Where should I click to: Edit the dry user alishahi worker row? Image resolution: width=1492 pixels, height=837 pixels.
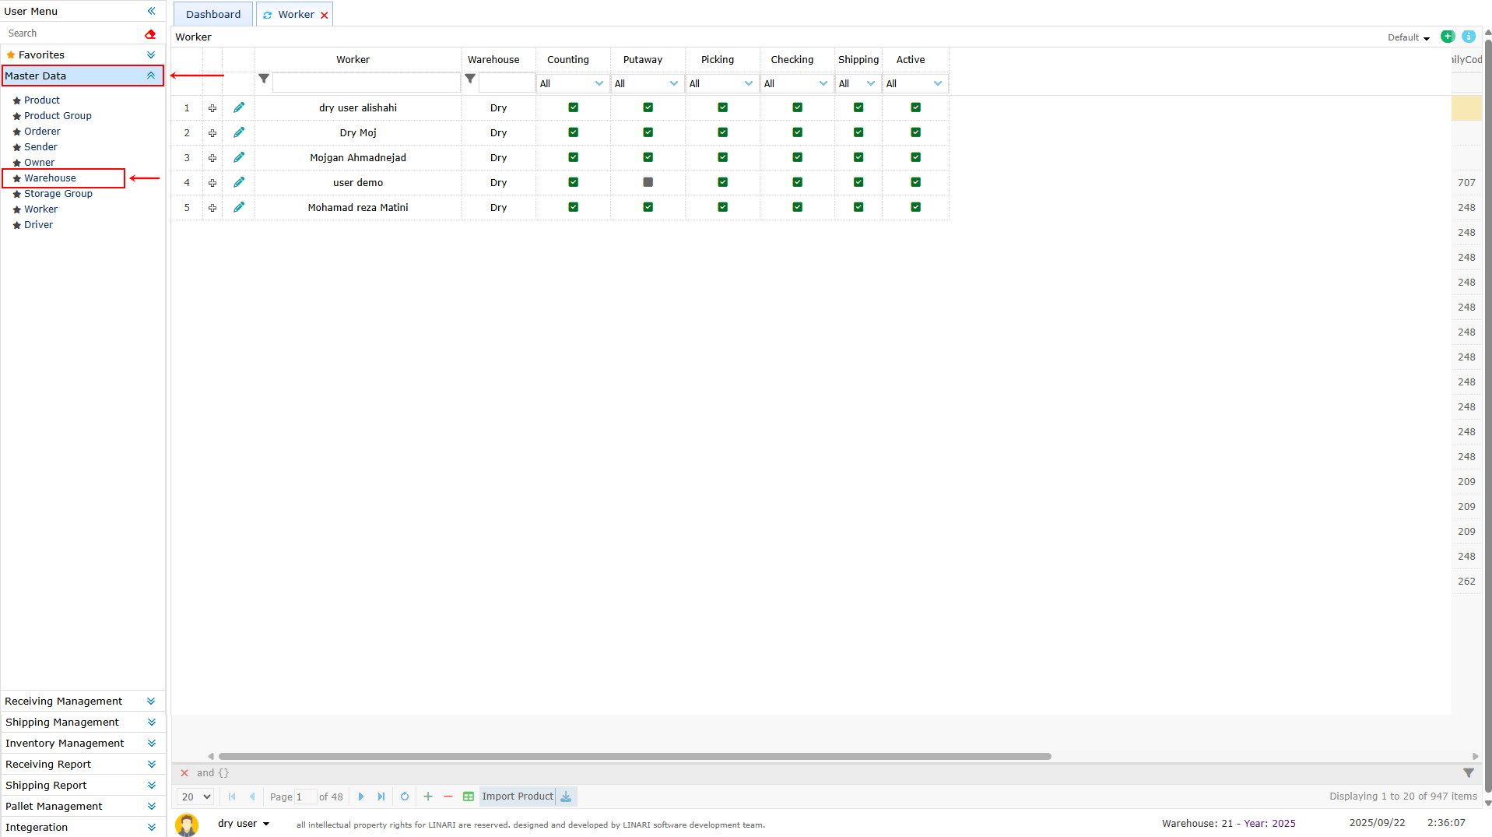239,107
